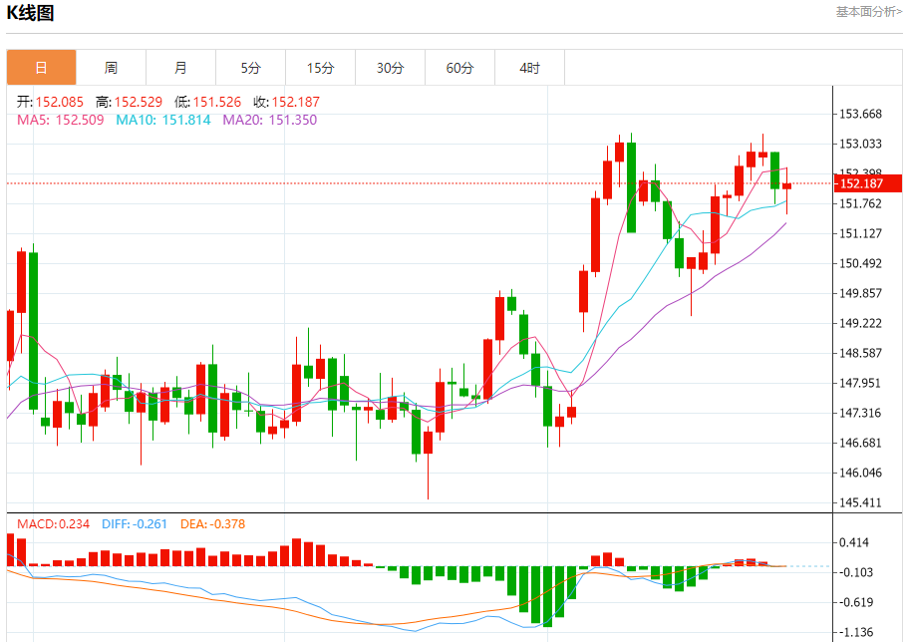This screenshot has height=642, width=906.
Task: Click the K线图 title heading
Action: coord(31,13)
